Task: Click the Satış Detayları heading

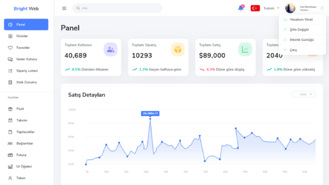Action: (x=87, y=95)
